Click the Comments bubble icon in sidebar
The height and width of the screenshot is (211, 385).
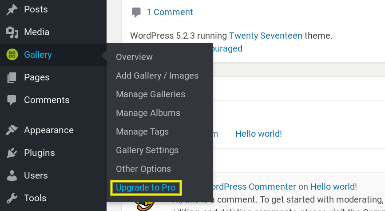[x=12, y=100]
